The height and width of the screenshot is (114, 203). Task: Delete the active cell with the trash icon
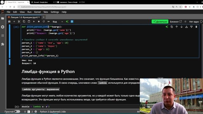196,27
